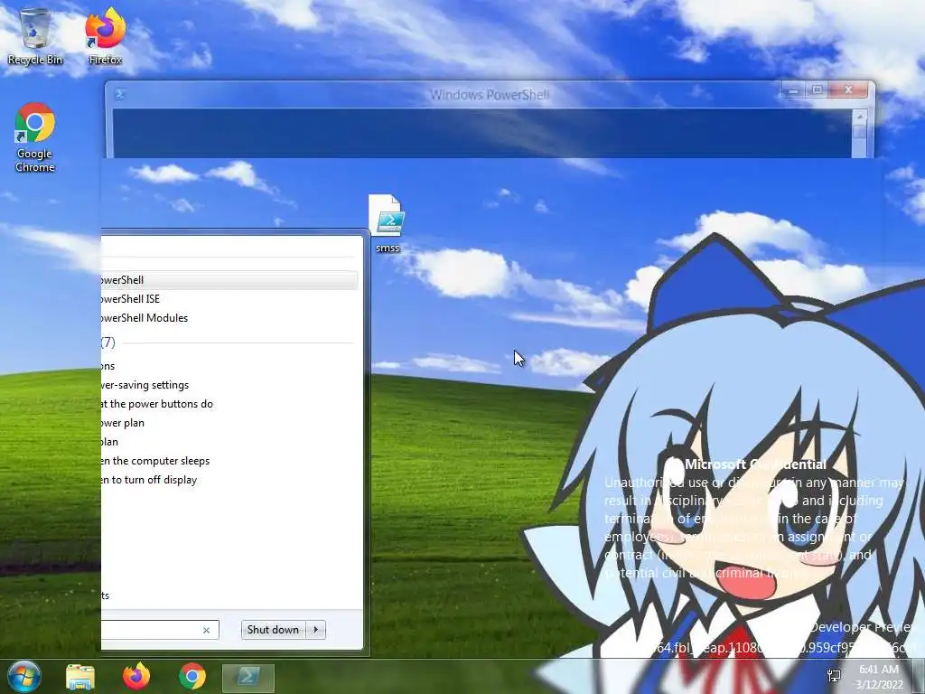Select the 'power plan' result

229,423
